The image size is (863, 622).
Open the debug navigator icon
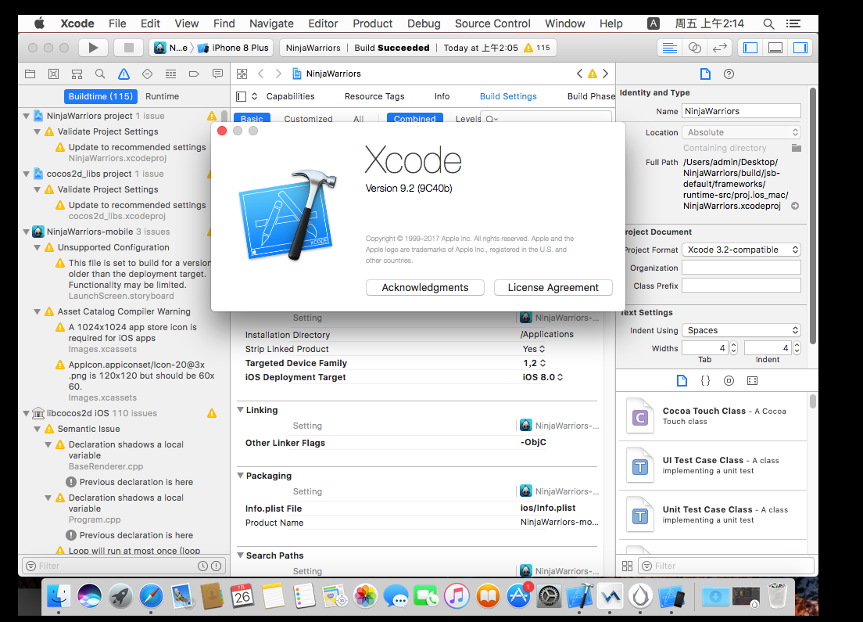tap(170, 74)
